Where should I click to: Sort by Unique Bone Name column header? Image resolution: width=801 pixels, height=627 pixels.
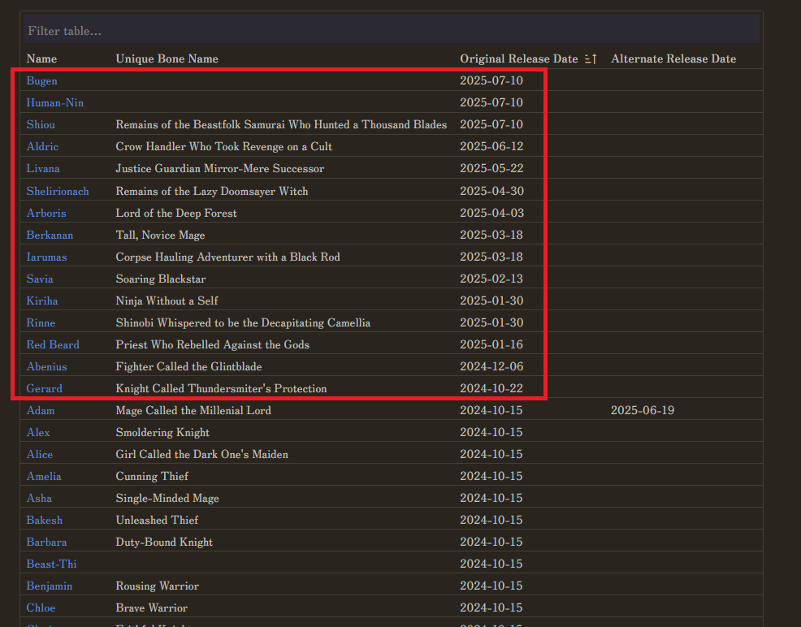pyautogui.click(x=167, y=58)
